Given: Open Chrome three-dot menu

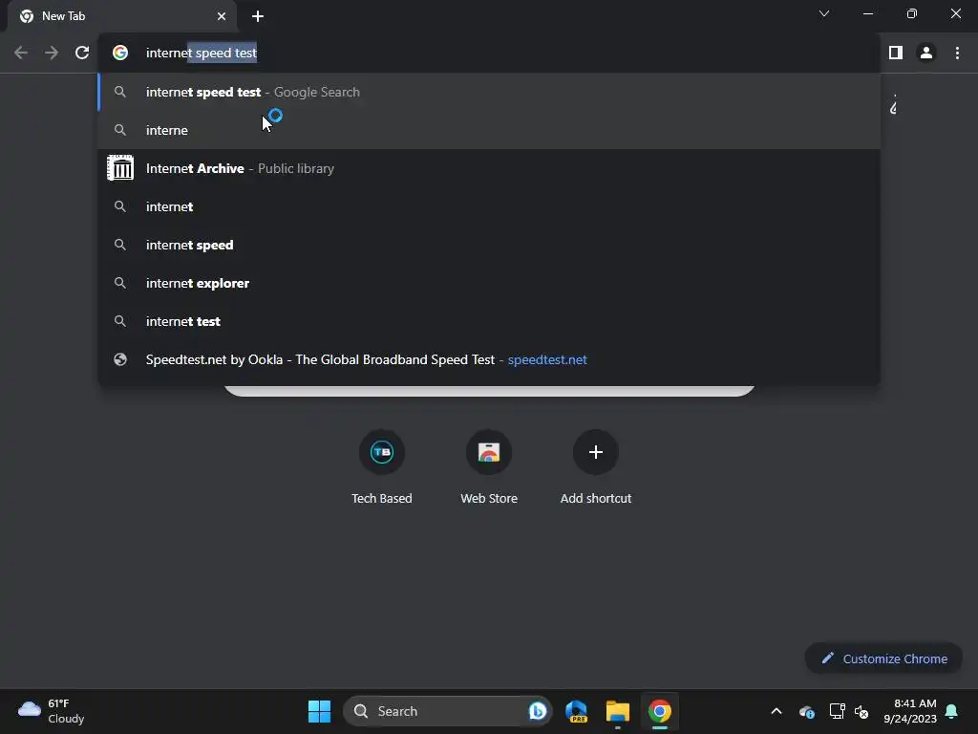Looking at the screenshot, I should 957,53.
